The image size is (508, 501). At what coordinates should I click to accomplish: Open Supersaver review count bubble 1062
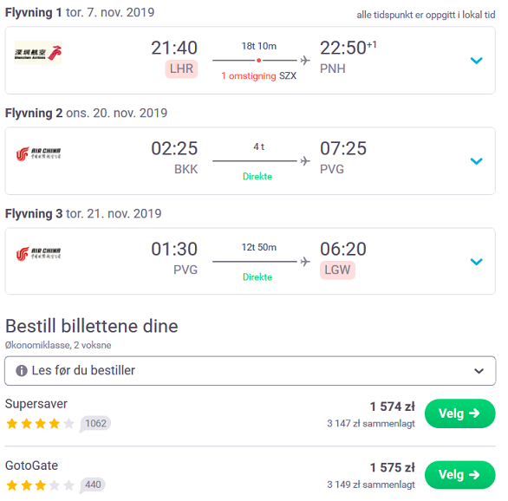click(95, 424)
